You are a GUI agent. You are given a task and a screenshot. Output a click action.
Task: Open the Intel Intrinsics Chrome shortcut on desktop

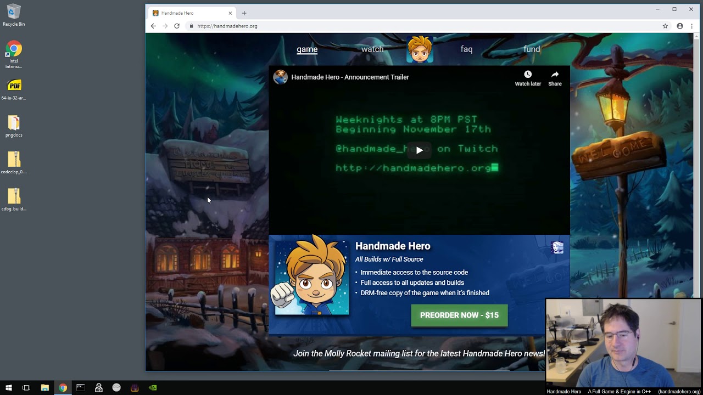[x=14, y=55]
